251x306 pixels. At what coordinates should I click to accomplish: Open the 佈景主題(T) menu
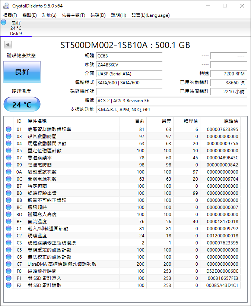point(74,15)
